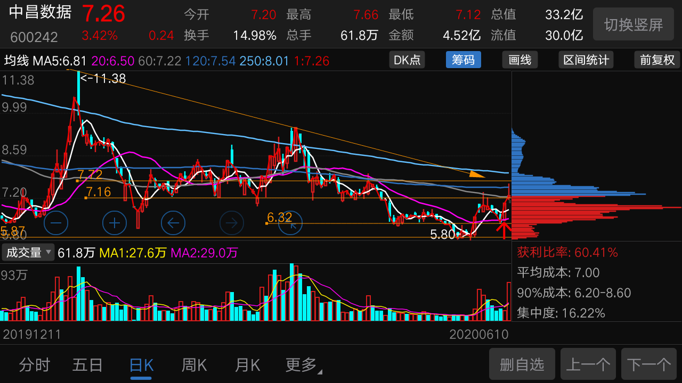
Task: Tap the stock name 中昌数据
Action: click(x=40, y=12)
